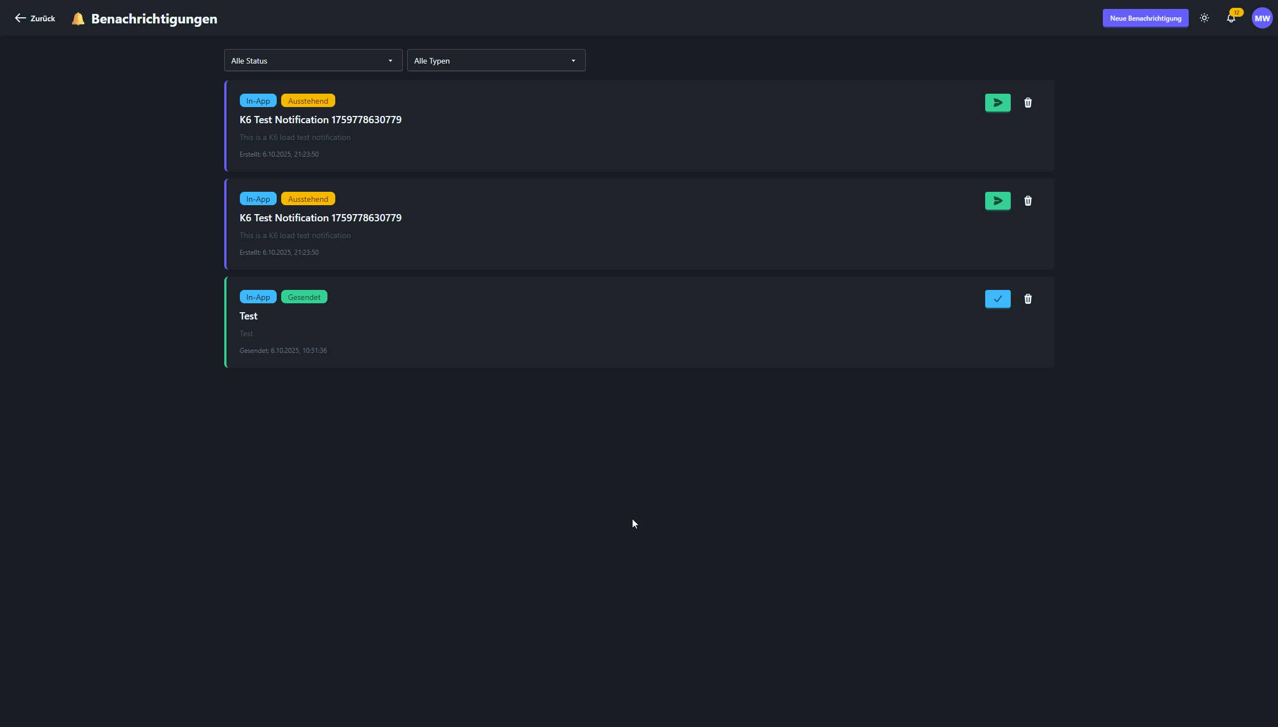
Task: Delete the Test notification
Action: [x=1028, y=299]
